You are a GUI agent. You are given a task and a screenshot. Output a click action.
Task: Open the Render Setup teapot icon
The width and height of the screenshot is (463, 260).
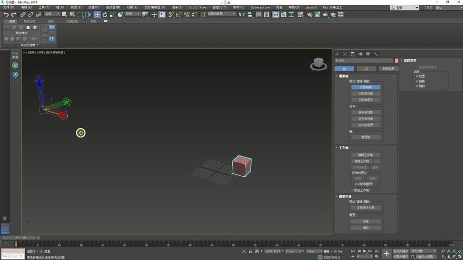(309, 15)
